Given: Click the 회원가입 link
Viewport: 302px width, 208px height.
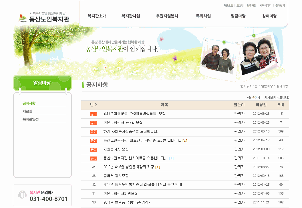Looking at the screenshot, I should (x=251, y=6).
